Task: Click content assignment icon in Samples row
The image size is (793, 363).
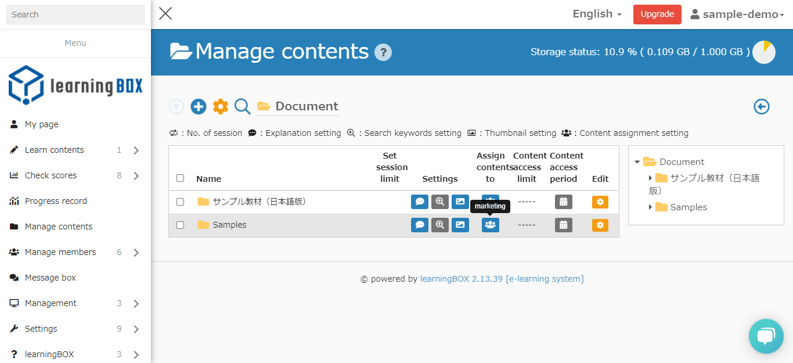Action: (x=491, y=225)
